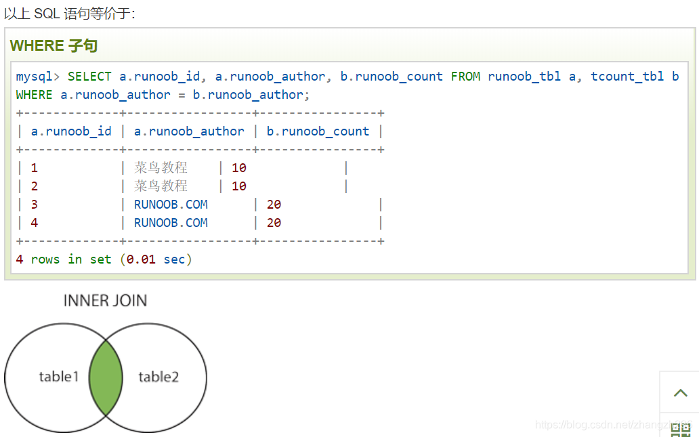Click '菜鸟教程' in row 2
This screenshot has height=437, width=699.
[161, 186]
